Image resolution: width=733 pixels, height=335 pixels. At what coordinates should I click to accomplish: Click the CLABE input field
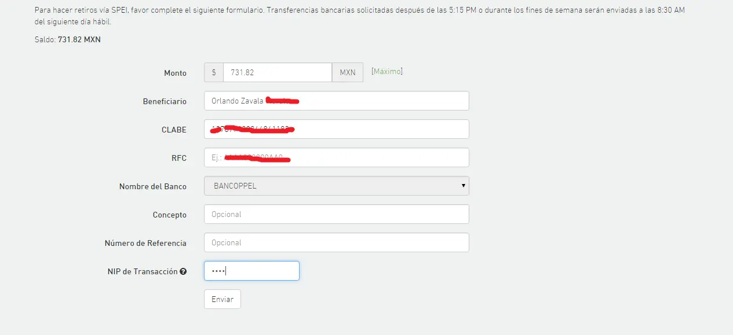click(337, 129)
